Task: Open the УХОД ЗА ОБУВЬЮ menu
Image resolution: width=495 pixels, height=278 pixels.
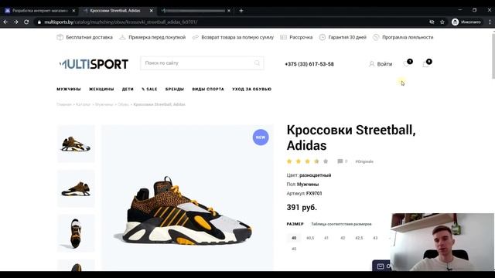Action: [251, 90]
